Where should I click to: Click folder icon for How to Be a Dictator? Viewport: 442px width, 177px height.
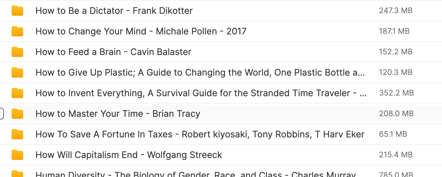point(17,11)
